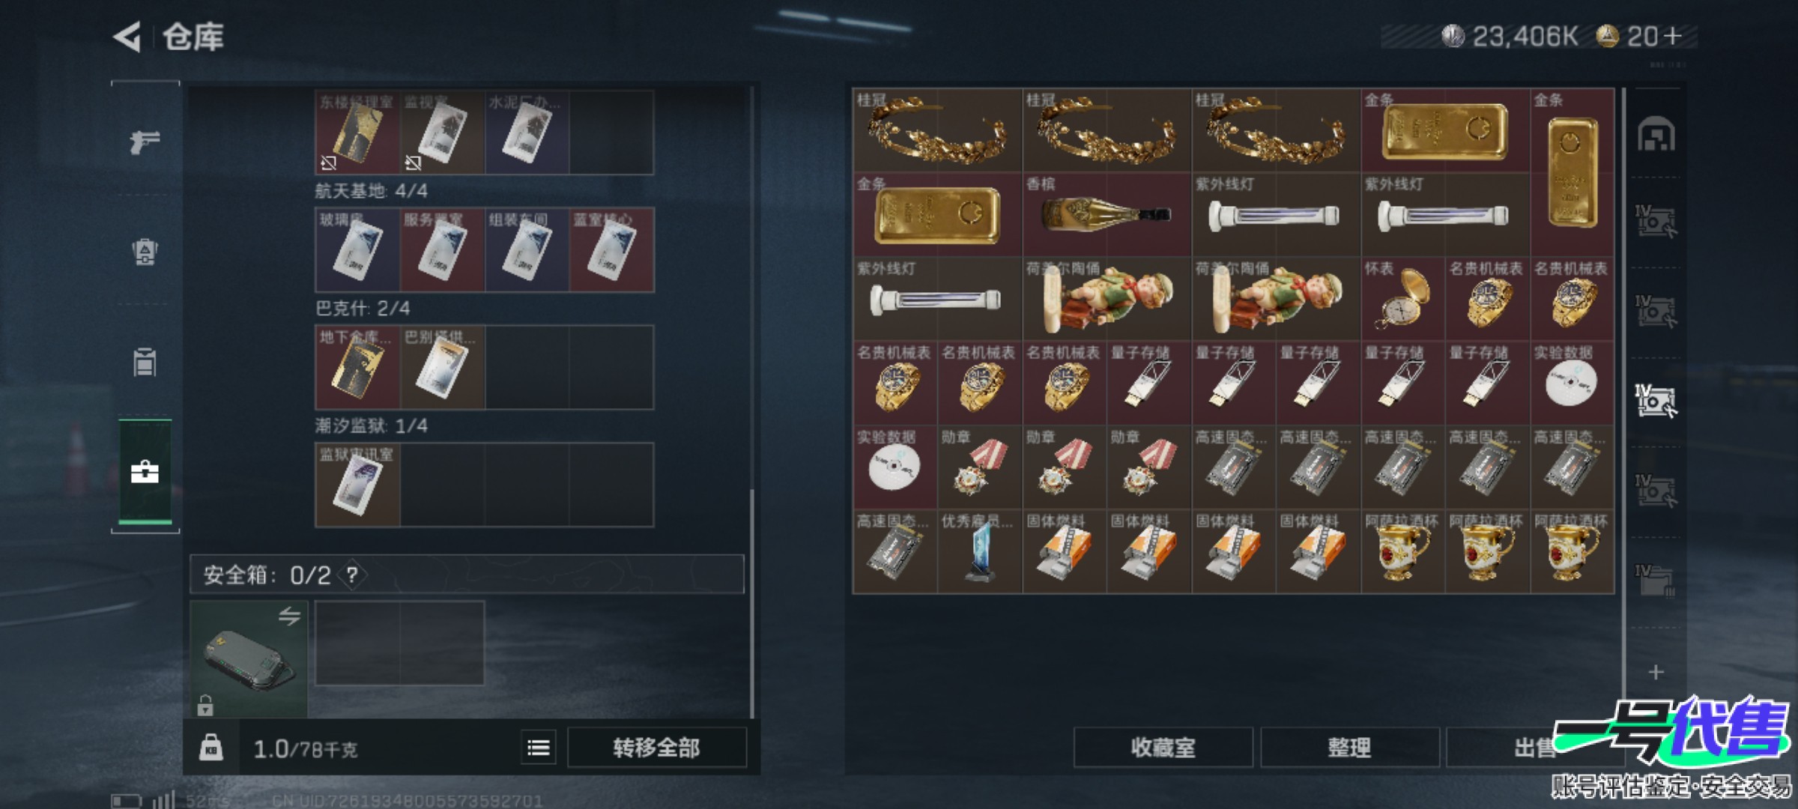Click the safe box help question mark
Viewport: 1798px width, 809px height.
[351, 575]
